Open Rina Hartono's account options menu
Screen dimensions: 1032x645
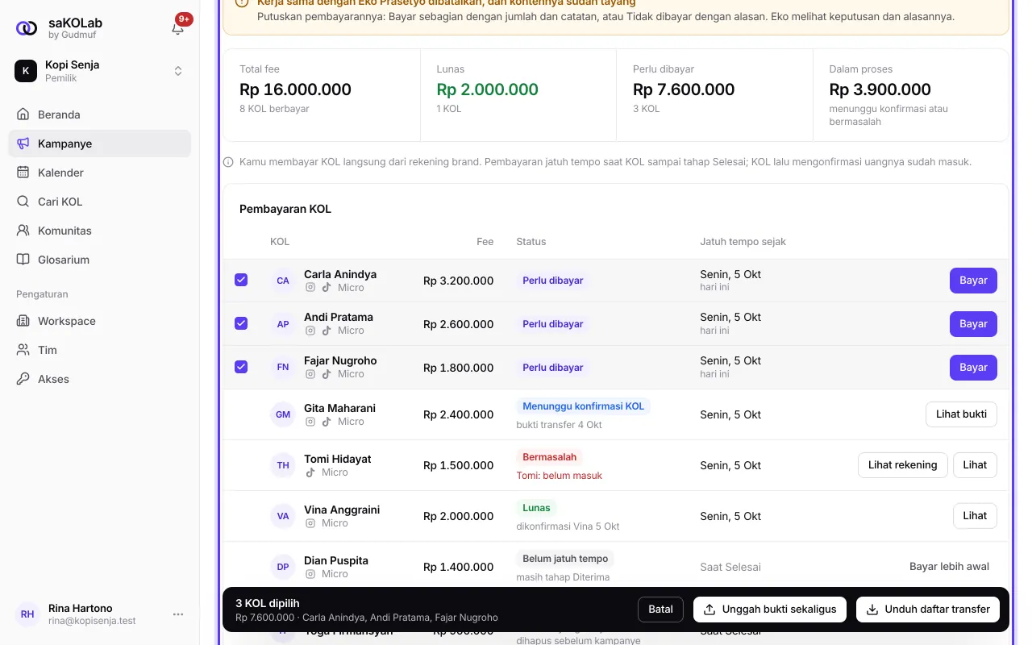[178, 614]
